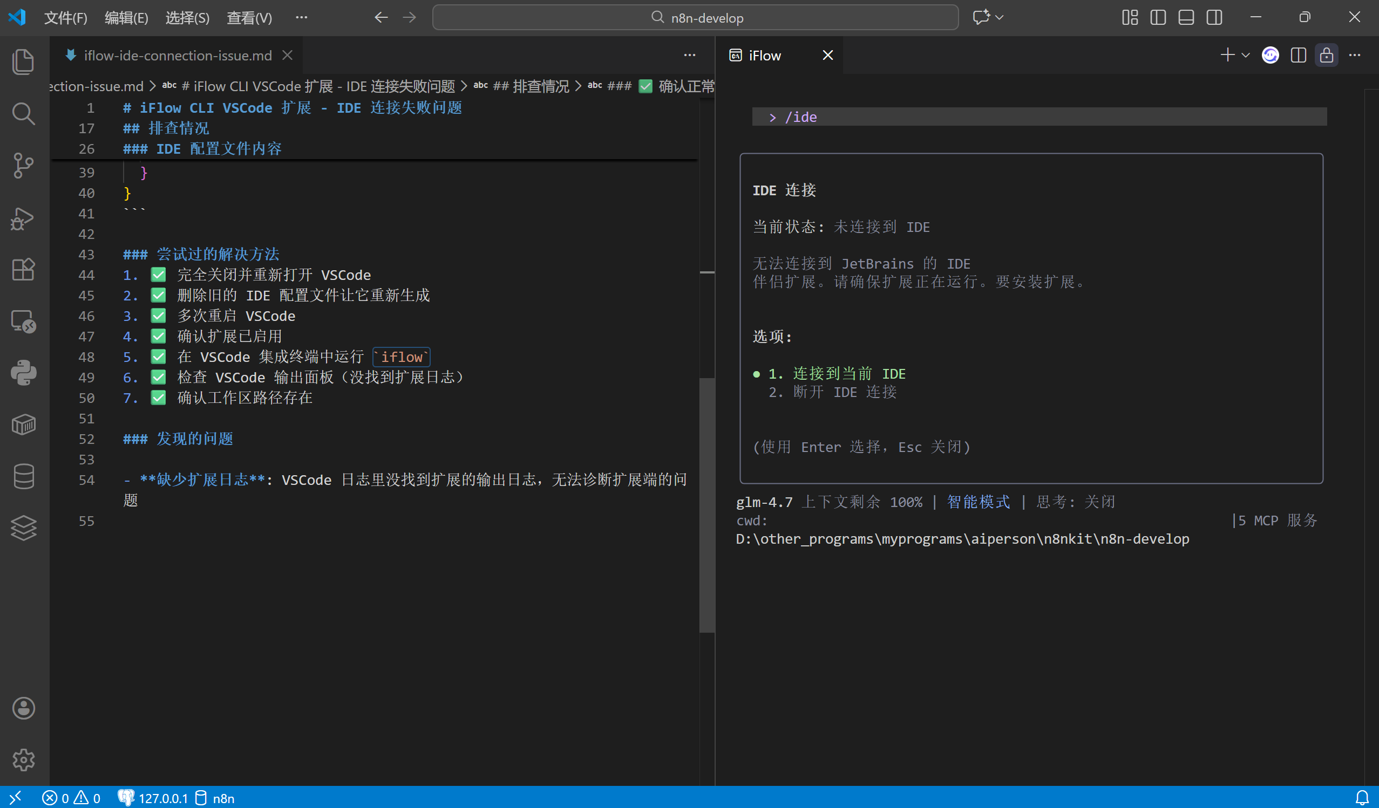Open the Copilot chat dropdown chevron
1379x808 pixels.
1000,17
